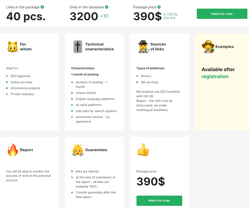249x208 pixels.
Task: Click the SEO Agencies list item
Action: (20, 76)
